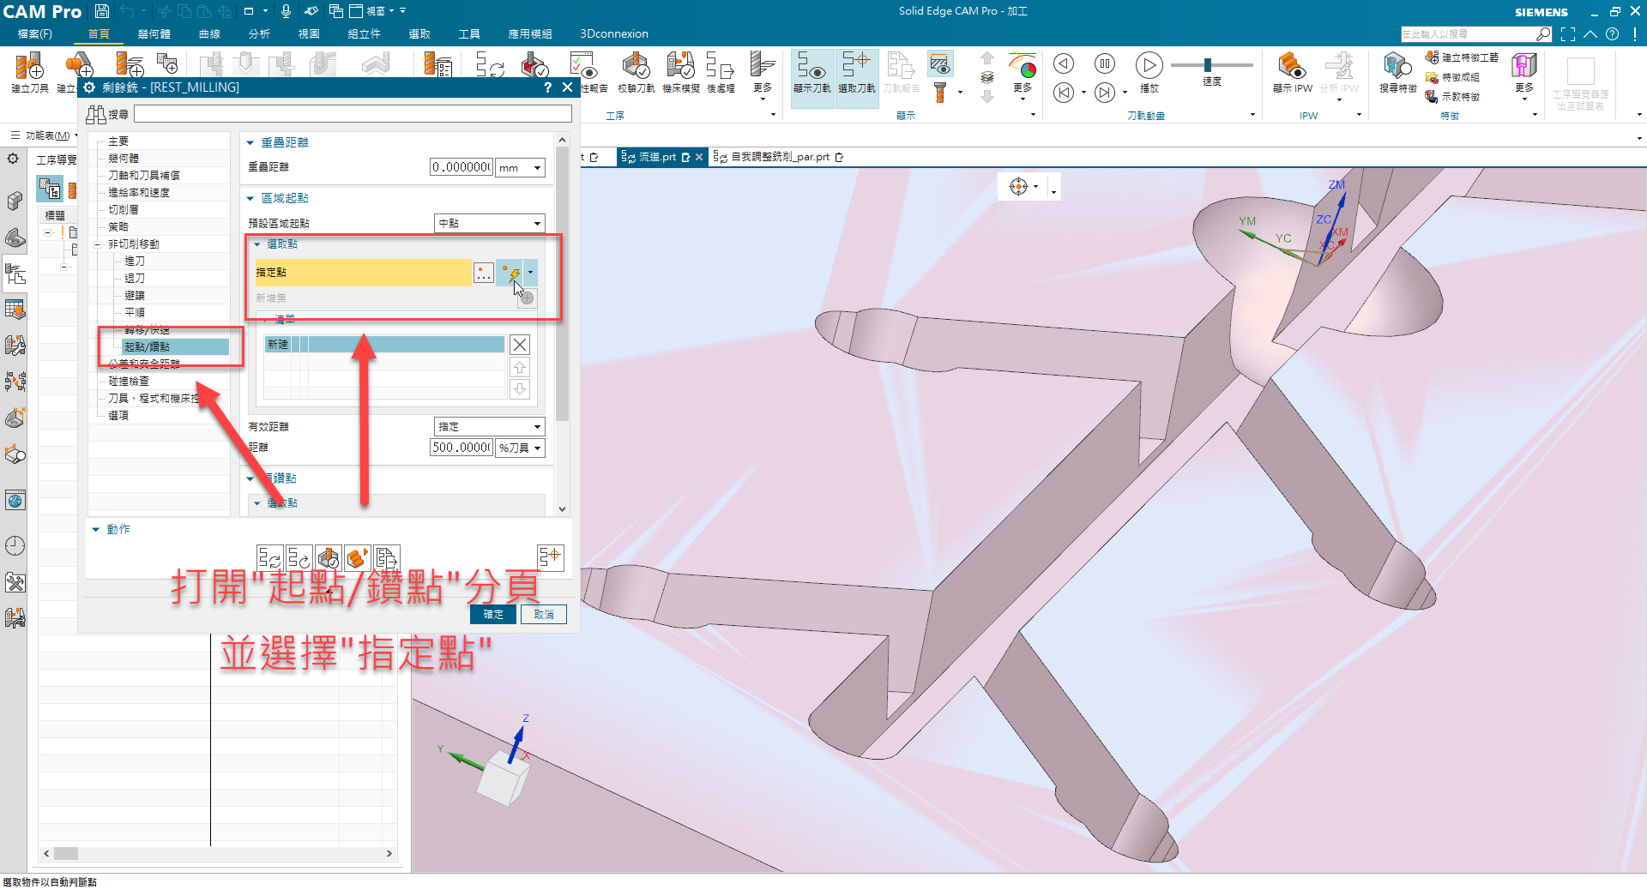Open the 機床模擬 machine simulation tool

pos(681,73)
